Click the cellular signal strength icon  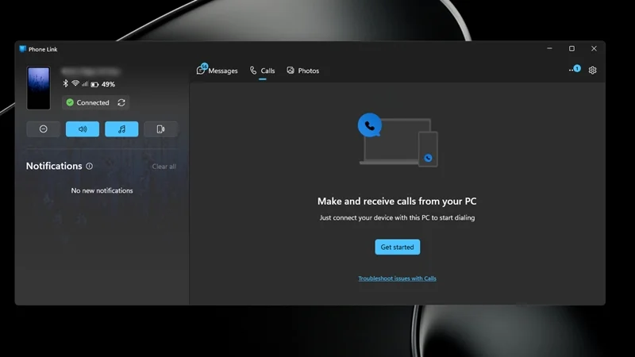(x=85, y=84)
